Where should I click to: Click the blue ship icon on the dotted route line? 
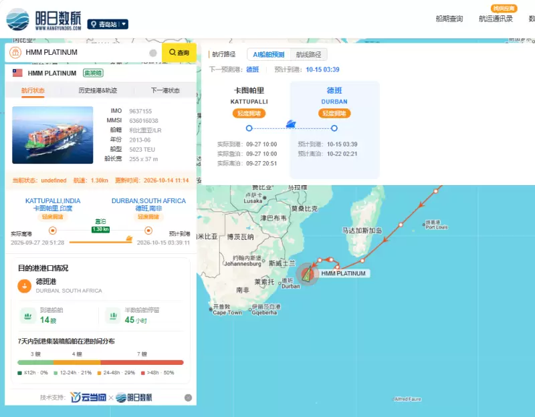pyautogui.click(x=291, y=124)
